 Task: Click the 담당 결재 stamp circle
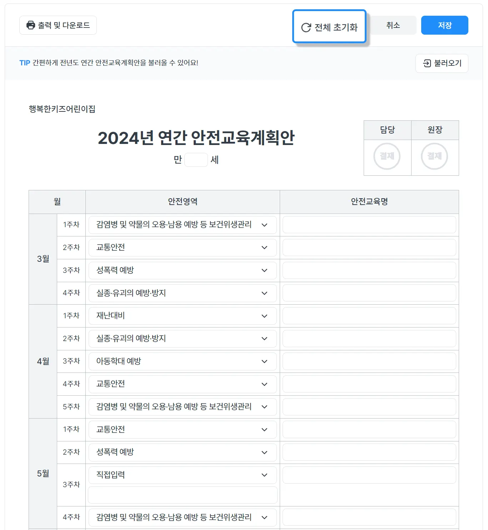387,156
